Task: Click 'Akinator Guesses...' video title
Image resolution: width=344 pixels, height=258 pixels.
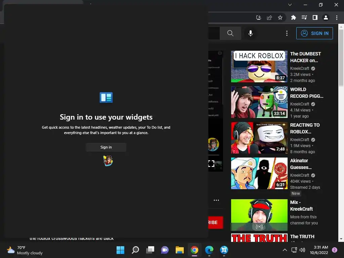Action: click(301, 164)
